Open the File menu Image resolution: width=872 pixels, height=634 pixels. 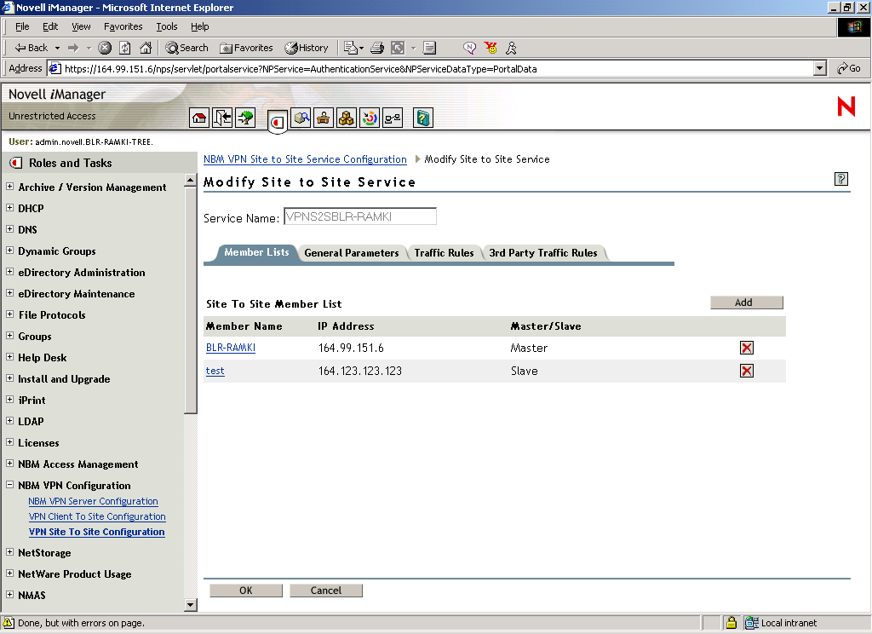click(x=22, y=26)
